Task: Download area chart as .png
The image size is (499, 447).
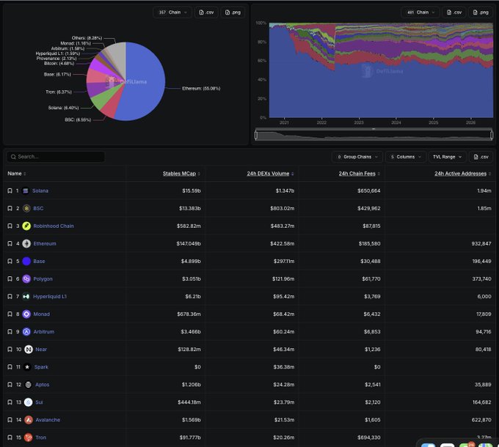Action: [x=481, y=12]
